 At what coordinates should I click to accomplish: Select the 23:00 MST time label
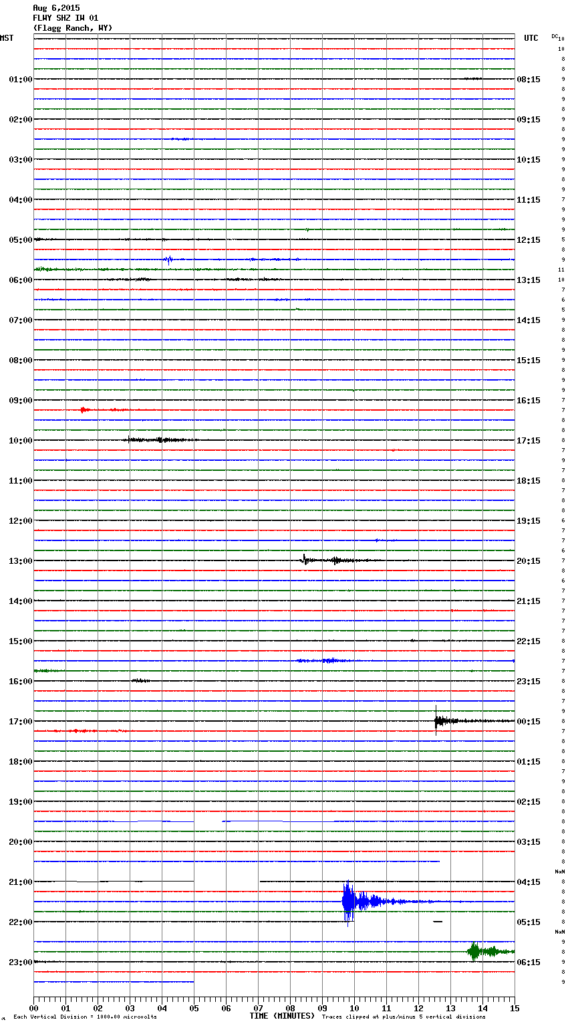click(x=20, y=962)
